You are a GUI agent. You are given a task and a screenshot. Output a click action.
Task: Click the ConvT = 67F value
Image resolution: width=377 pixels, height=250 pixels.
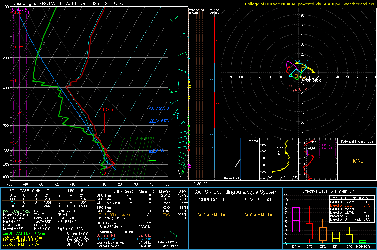pos(43,218)
